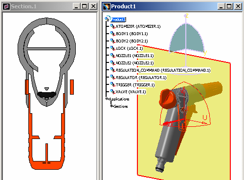Viewport: 244px width, 180px height.
Task: Click the Product1 root assembly icon
Action: (x=108, y=19)
